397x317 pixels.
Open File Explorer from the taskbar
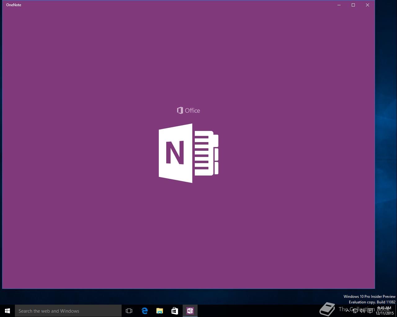pyautogui.click(x=160, y=311)
